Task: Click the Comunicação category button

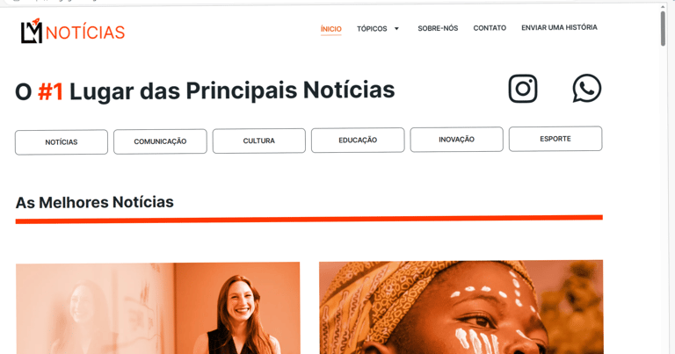Action: (160, 141)
